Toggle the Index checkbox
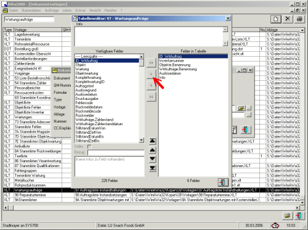Viewport: 308px width, 230px height. [x=89, y=147]
